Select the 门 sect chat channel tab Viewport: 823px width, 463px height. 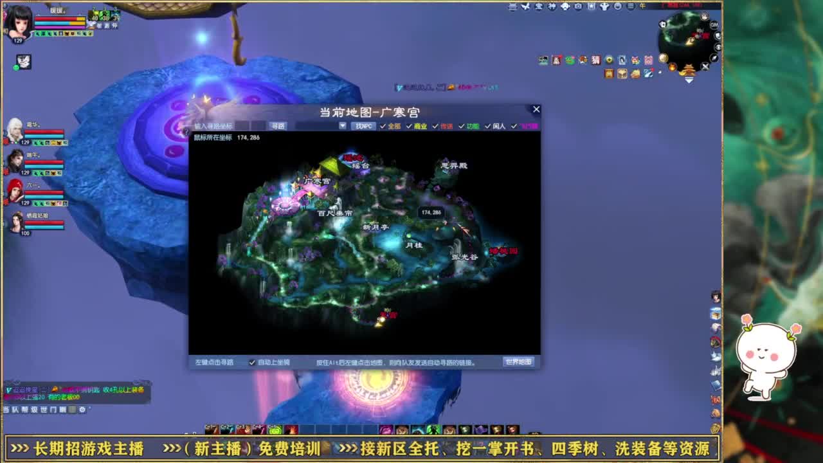pos(53,410)
